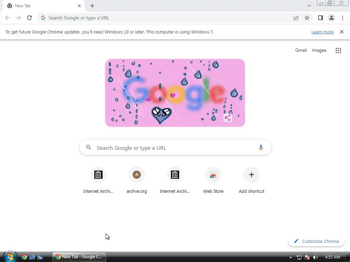
Task: Open Google Images link
Action: pos(319,50)
